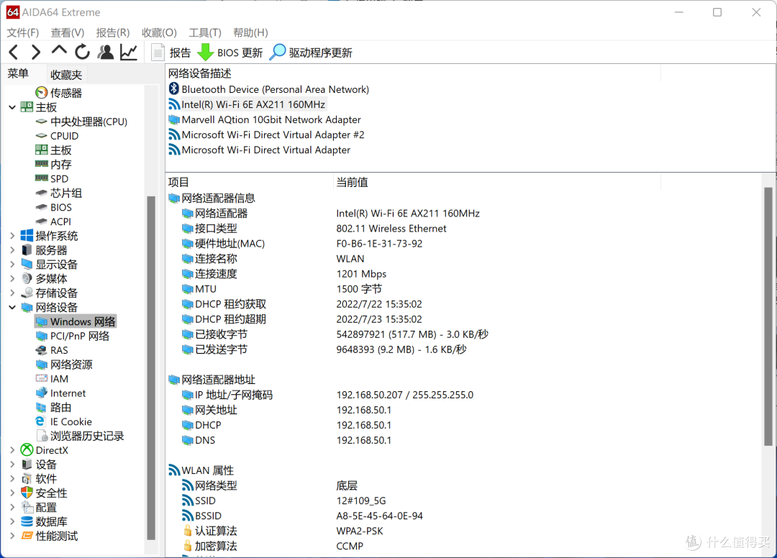Select the SPD tree item
Viewport: 777px width, 558px height.
(x=52, y=179)
